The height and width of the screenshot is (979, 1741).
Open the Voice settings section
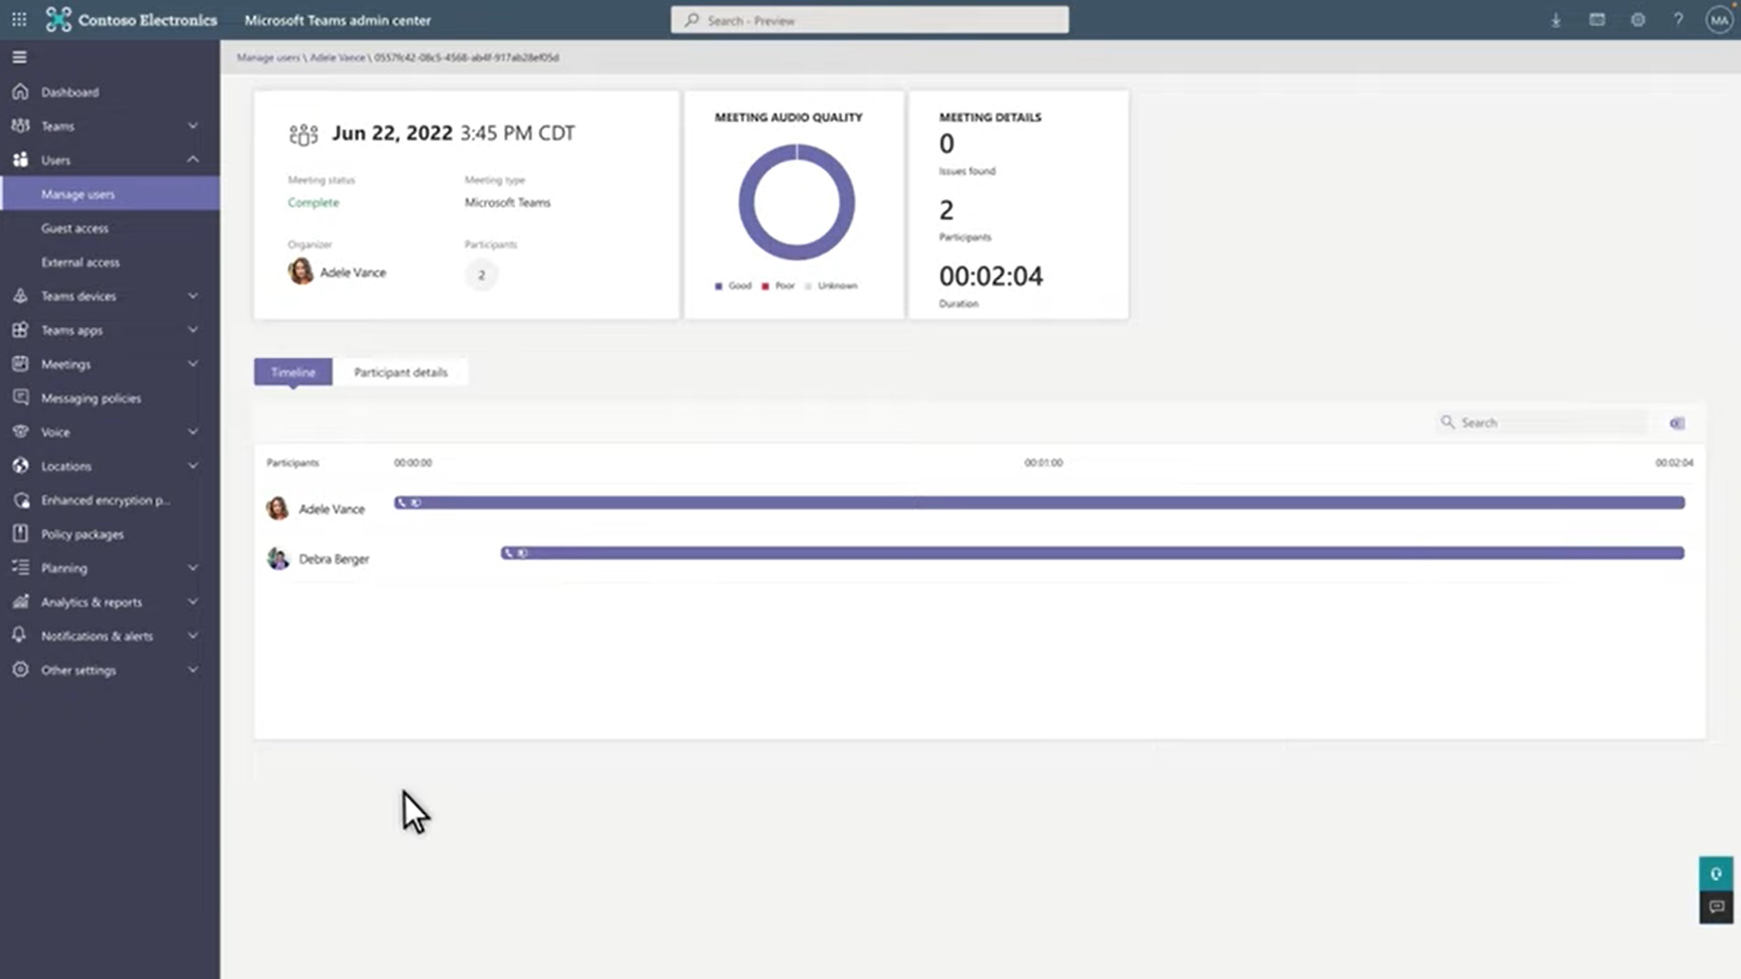107,431
